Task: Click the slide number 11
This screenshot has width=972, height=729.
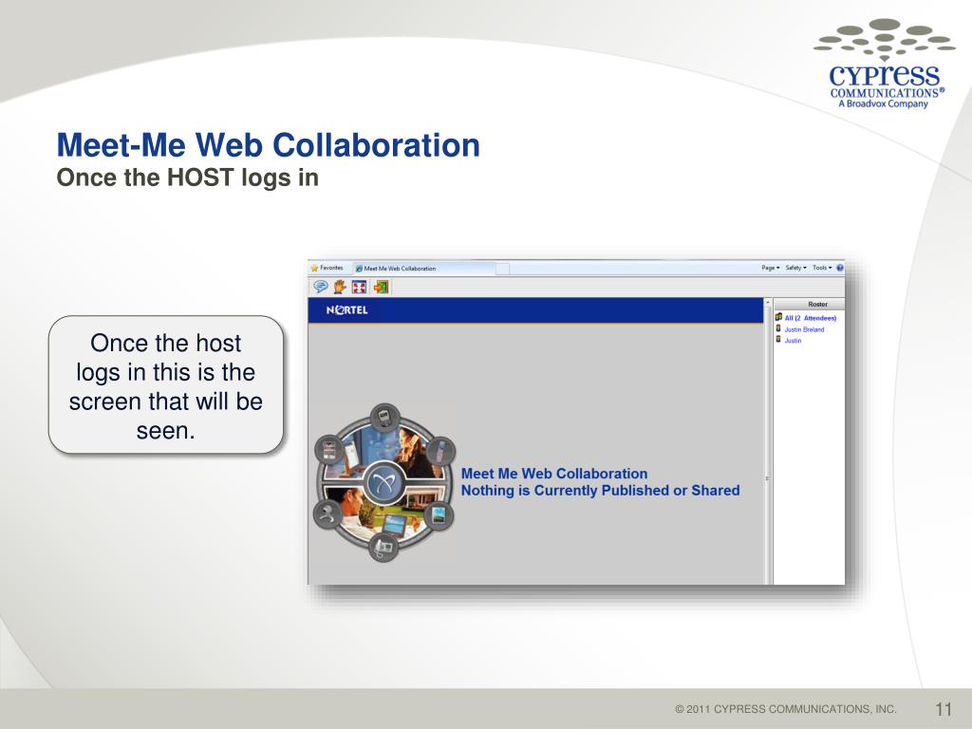Action: tap(943, 708)
